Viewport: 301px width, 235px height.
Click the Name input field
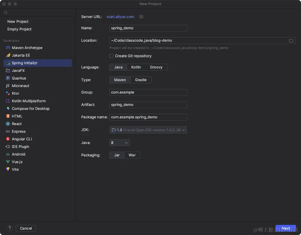coord(148,28)
